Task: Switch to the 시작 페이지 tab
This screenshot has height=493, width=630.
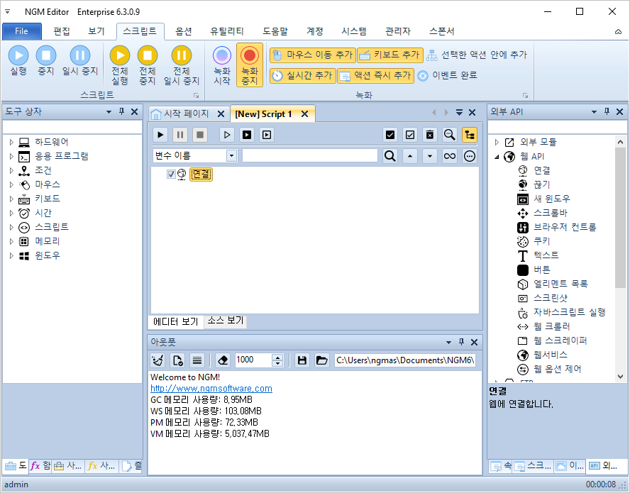Action: point(186,113)
